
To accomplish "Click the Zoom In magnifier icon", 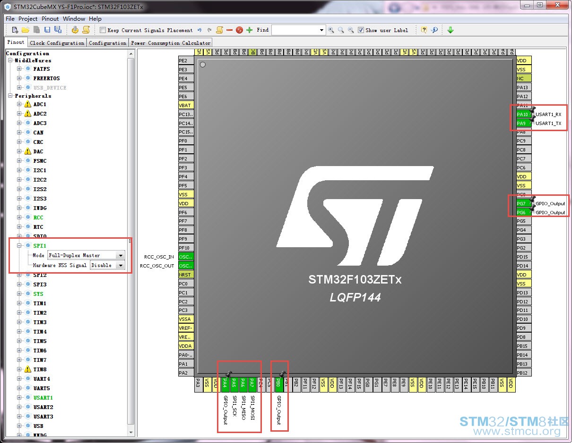I will point(331,30).
